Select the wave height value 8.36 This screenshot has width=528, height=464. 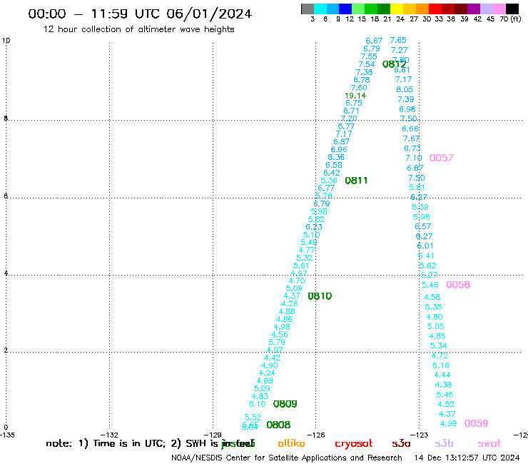[x=336, y=157]
